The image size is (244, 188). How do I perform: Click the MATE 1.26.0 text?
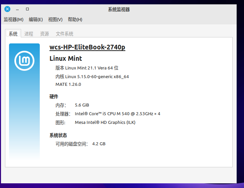pos(68,84)
